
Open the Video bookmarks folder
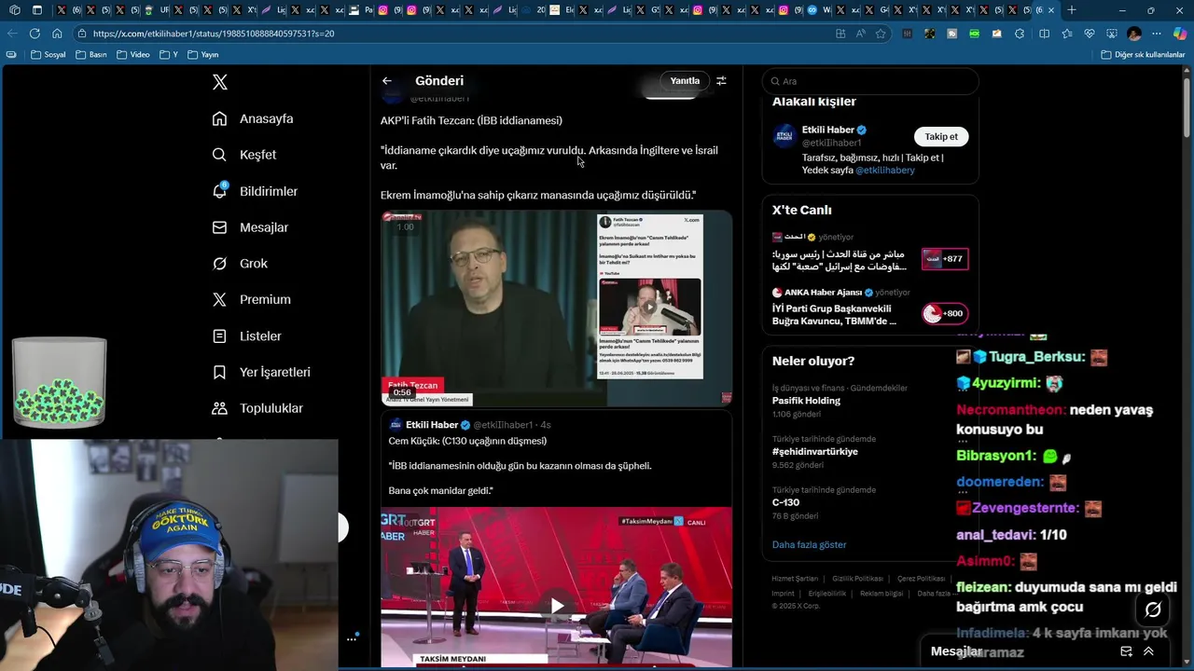point(133,55)
